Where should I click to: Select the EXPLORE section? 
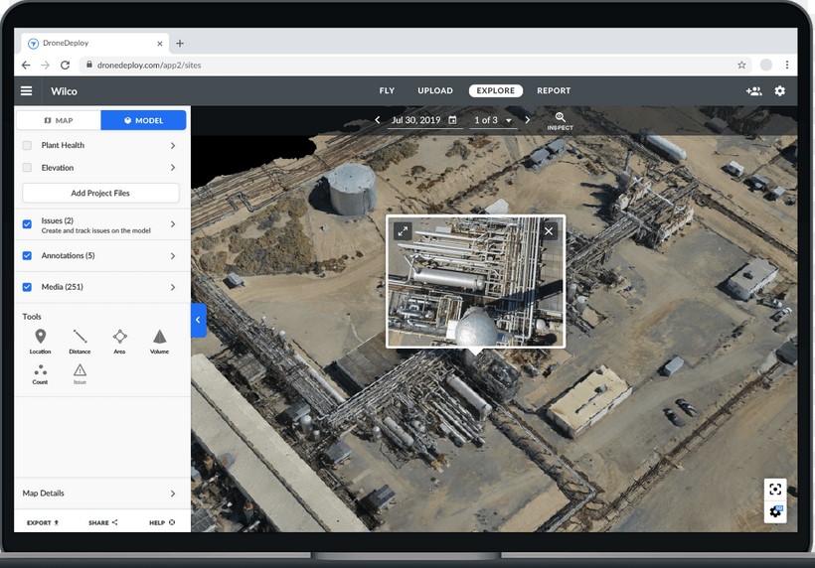point(495,90)
